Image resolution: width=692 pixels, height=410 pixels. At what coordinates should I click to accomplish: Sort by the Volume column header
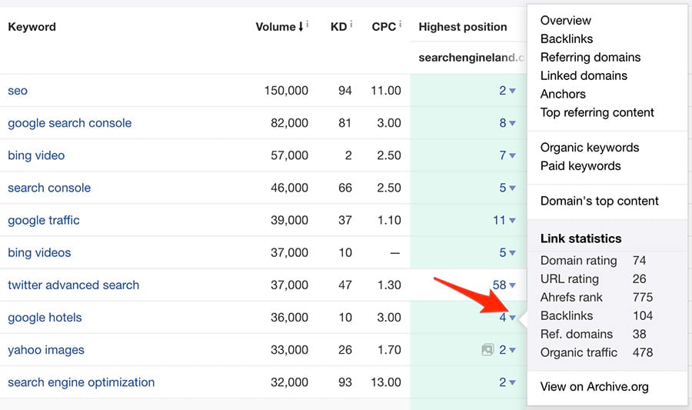pos(276,27)
